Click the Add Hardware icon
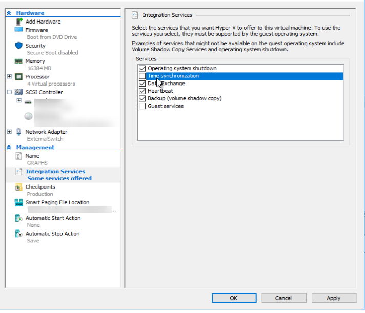The image size is (365, 313). (x=19, y=22)
